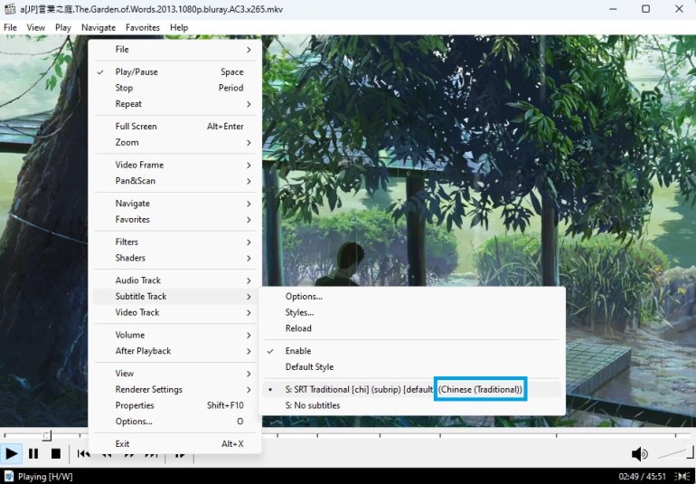Choose Default Style for subtitles
The height and width of the screenshot is (484, 696).
click(411, 366)
